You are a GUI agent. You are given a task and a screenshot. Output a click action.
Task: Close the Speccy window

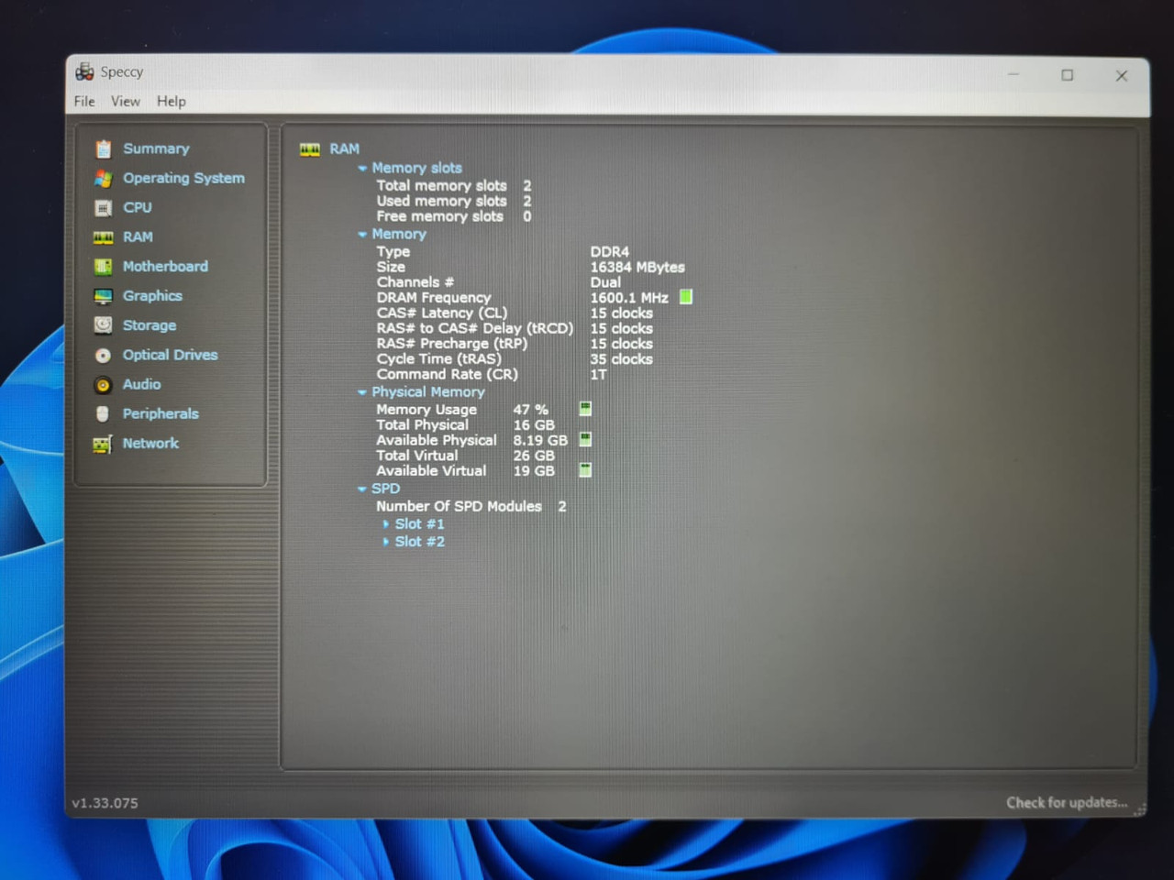[1121, 76]
